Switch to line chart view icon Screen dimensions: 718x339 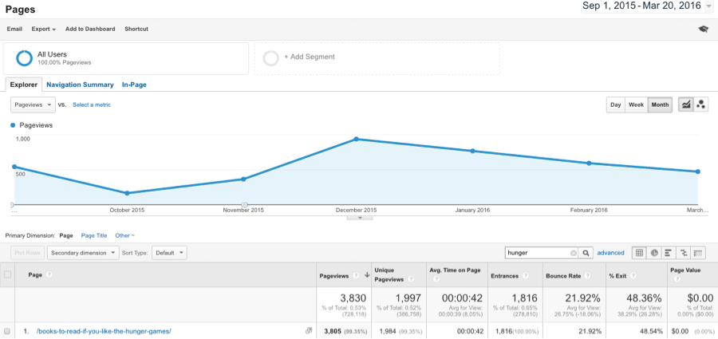(686, 105)
